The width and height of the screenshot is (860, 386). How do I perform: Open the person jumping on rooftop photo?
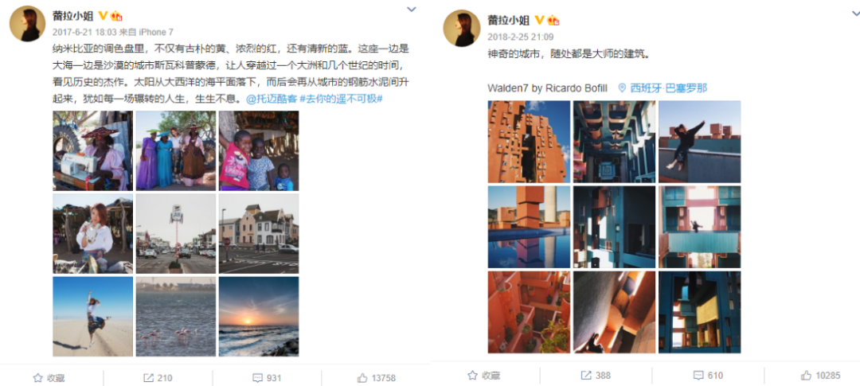[699, 142]
